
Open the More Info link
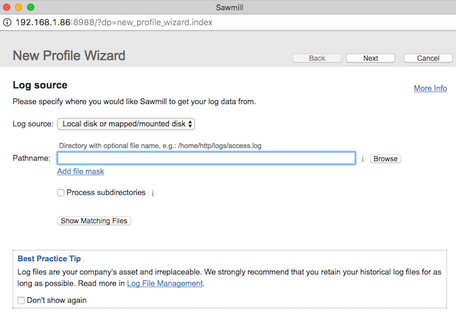pyautogui.click(x=430, y=88)
